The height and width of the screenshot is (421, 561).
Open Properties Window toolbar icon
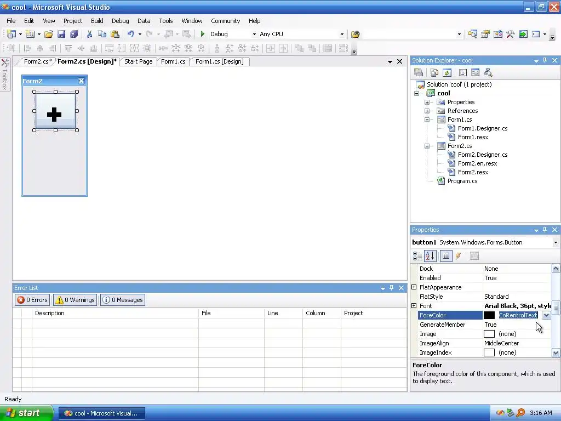pyautogui.click(x=485, y=34)
